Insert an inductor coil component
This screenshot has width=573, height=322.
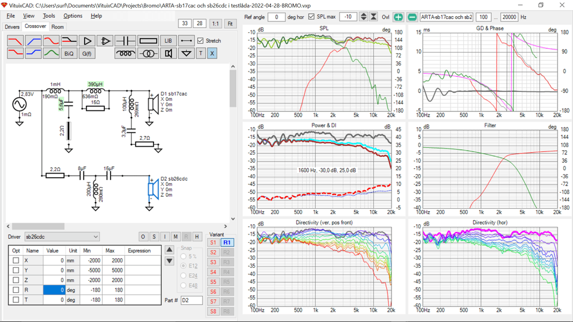click(125, 53)
